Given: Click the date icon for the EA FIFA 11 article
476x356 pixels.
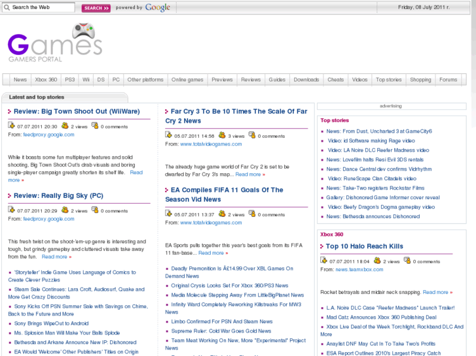Looking at the screenshot, I should point(168,214).
